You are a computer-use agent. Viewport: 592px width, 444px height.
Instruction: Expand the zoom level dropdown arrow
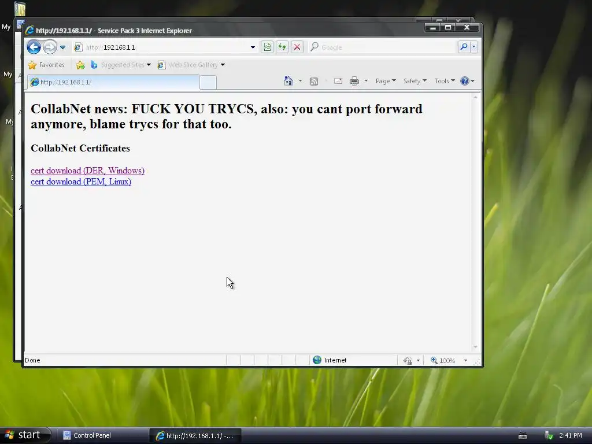click(465, 361)
